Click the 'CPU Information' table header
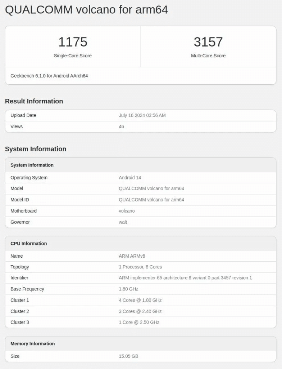Viewport: 282px width, 369px height. [x=29, y=244]
